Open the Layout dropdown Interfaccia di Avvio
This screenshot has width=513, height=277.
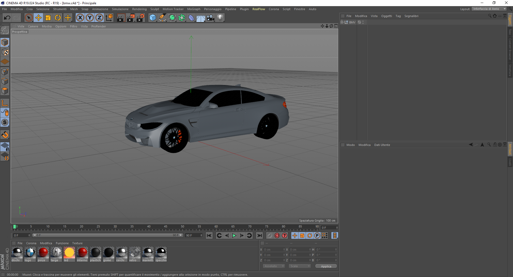coord(489,9)
